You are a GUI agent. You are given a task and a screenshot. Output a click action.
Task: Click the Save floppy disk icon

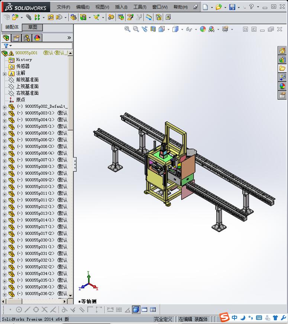pos(232,7)
